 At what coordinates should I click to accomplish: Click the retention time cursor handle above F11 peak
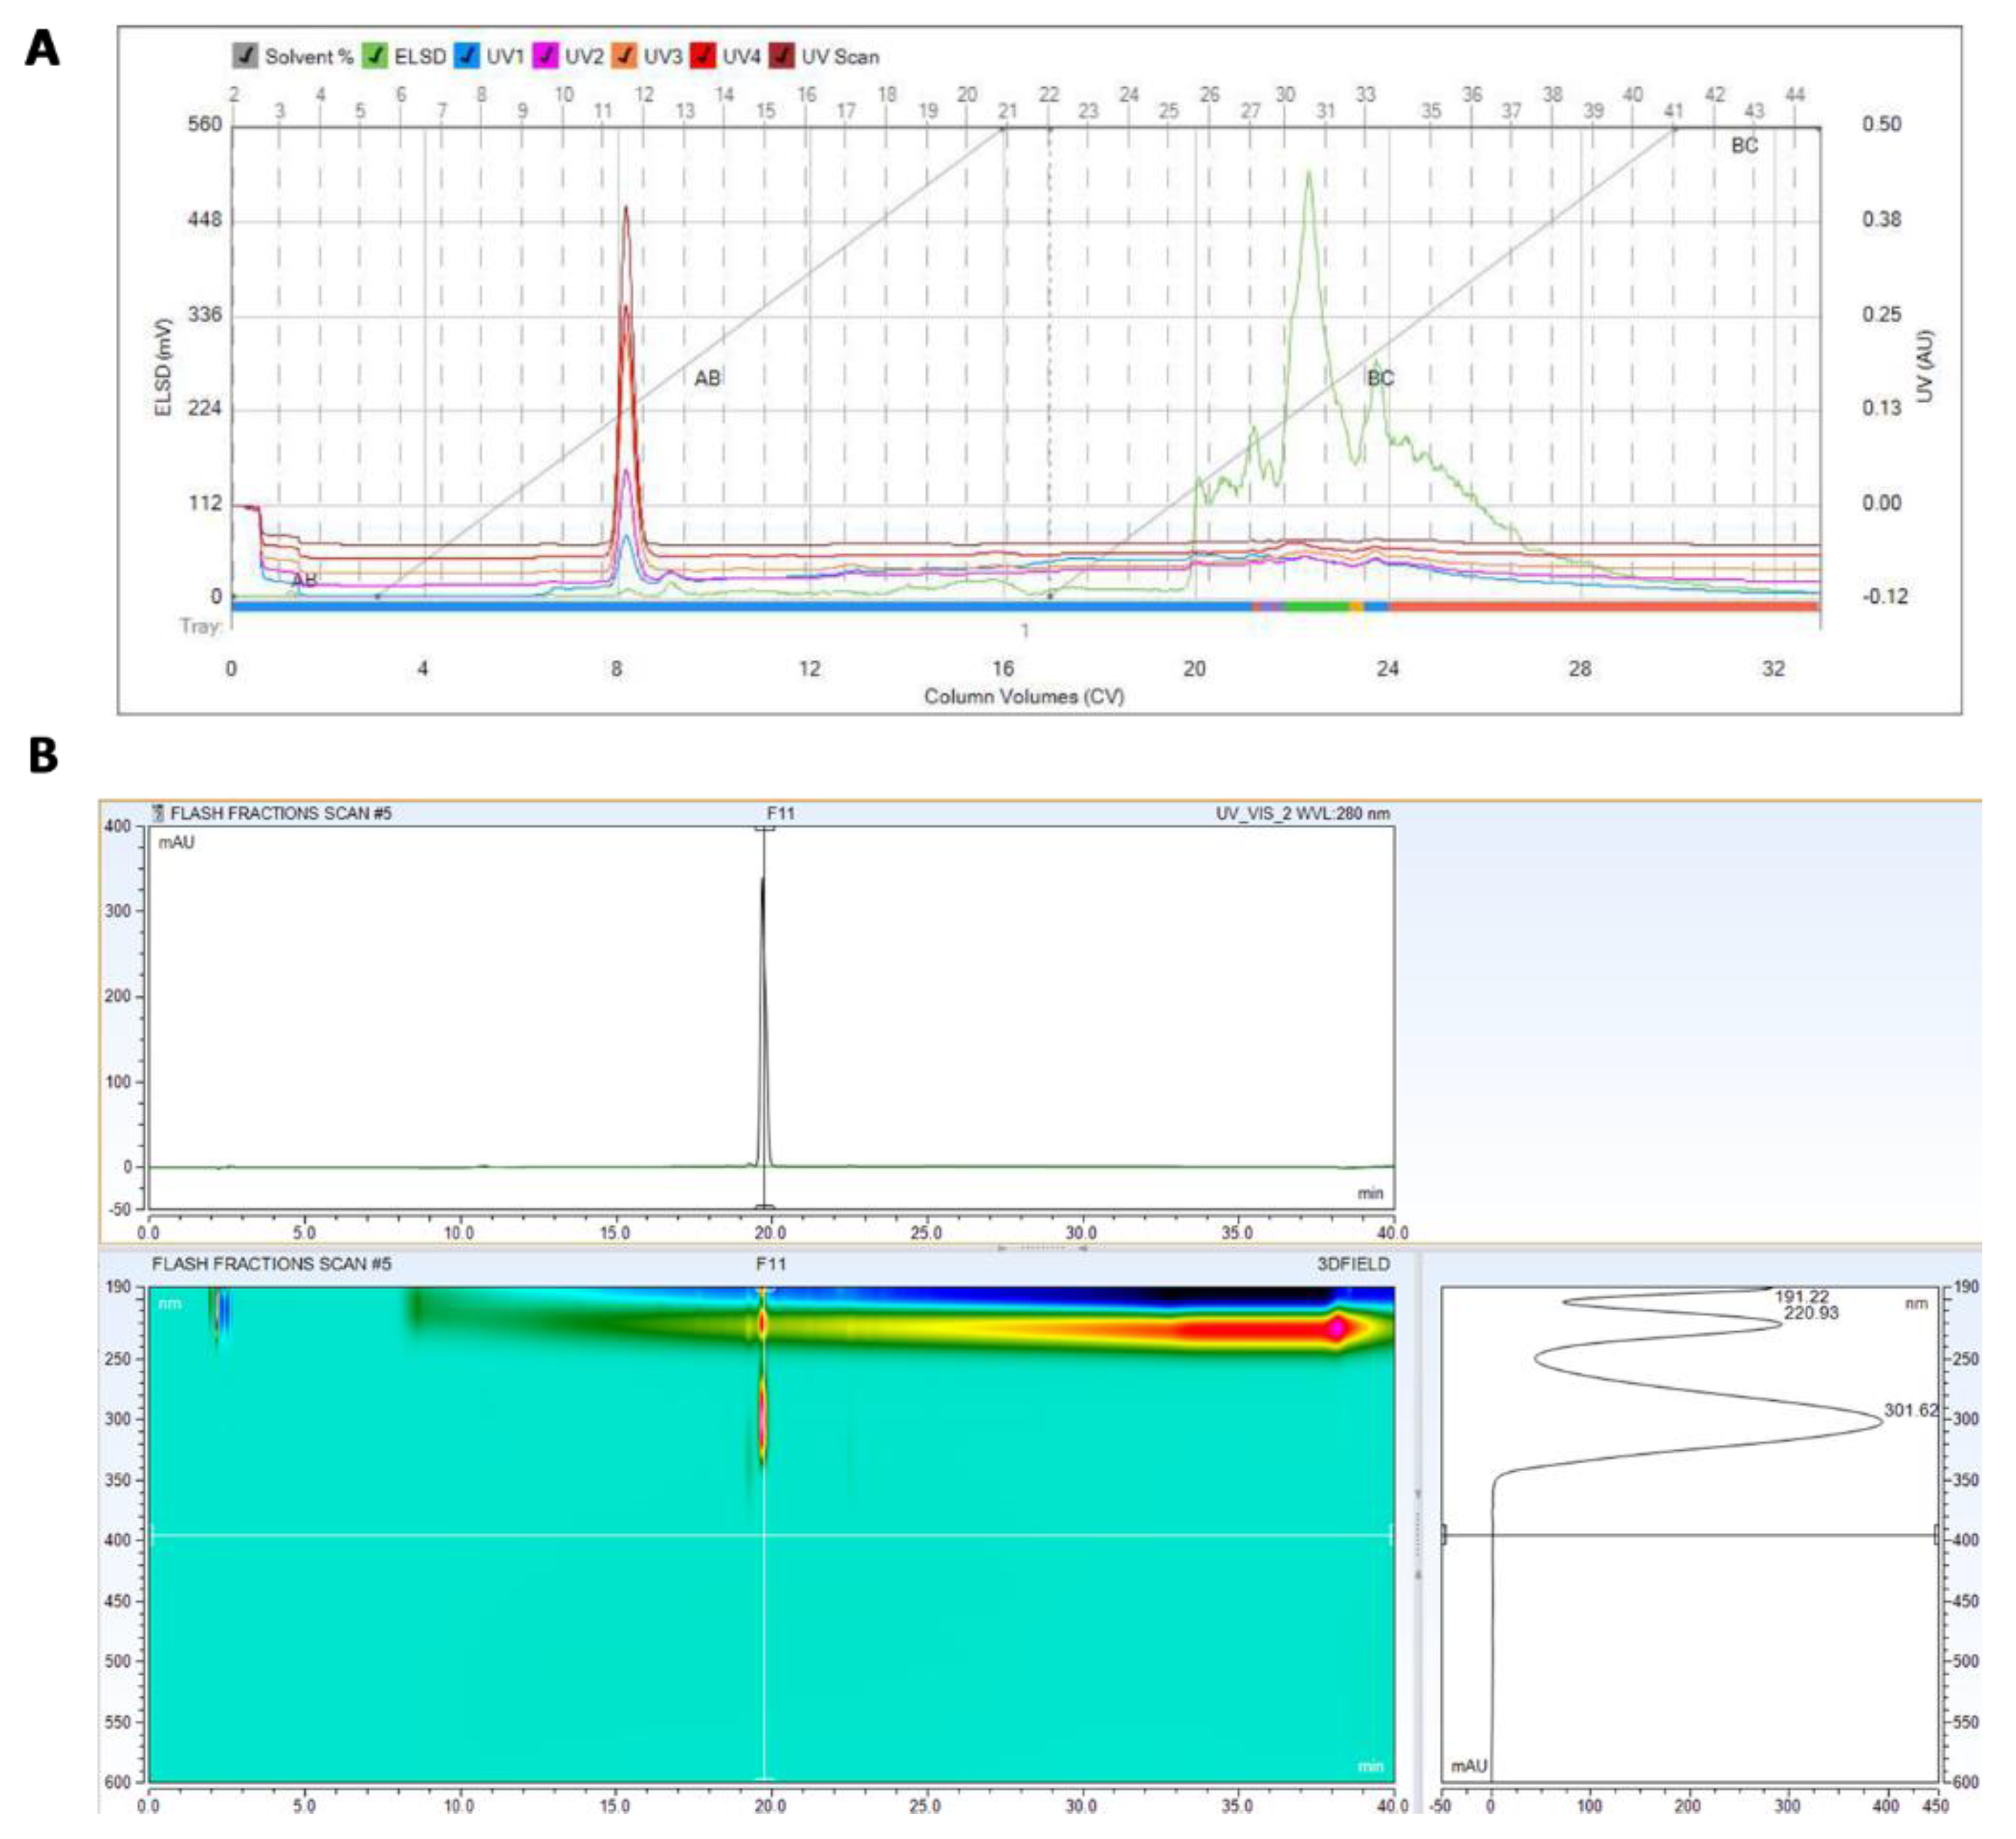pyautogui.click(x=765, y=829)
